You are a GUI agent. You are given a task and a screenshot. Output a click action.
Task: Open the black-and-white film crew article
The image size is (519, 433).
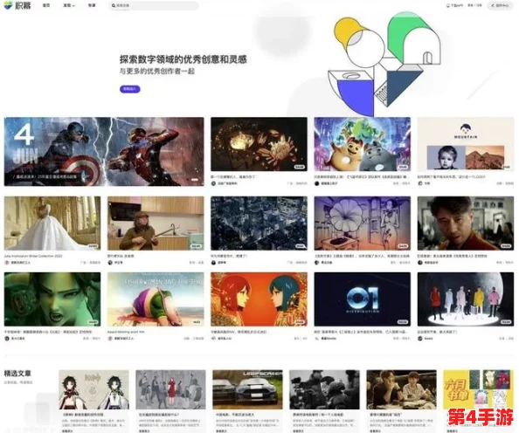coord(324,389)
